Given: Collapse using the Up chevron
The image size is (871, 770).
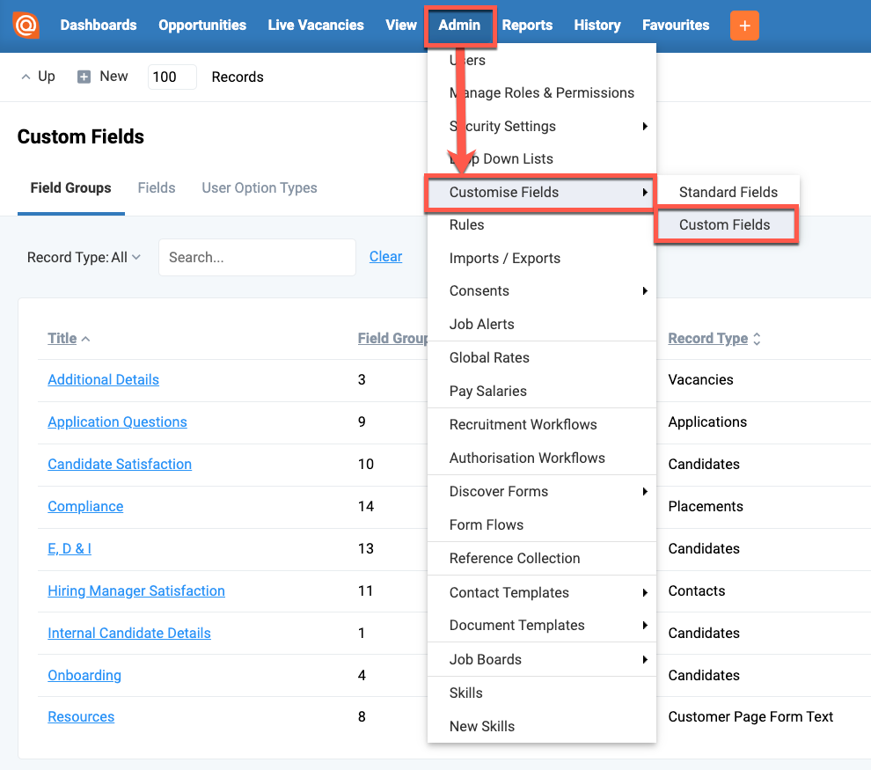Looking at the screenshot, I should [26, 76].
